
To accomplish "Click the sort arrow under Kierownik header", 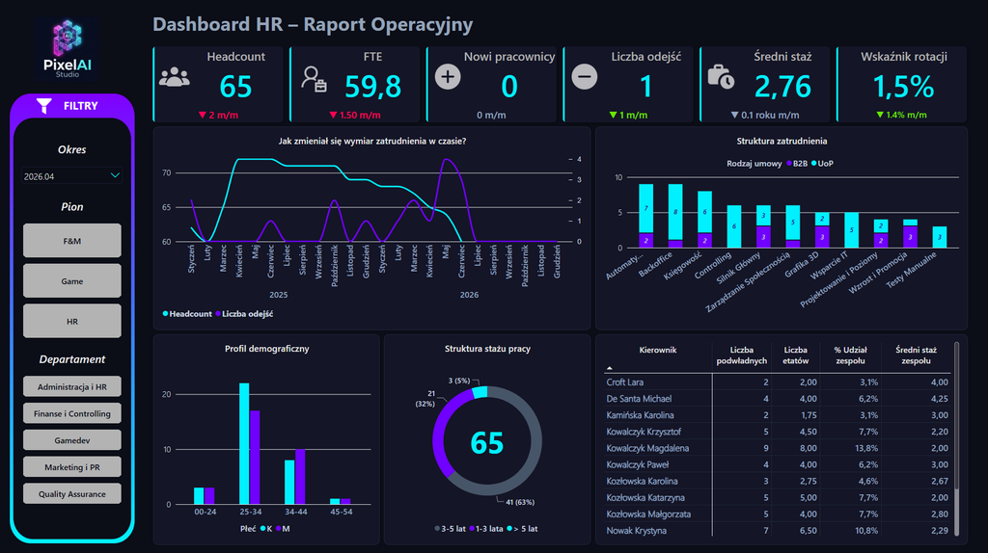I will [610, 368].
